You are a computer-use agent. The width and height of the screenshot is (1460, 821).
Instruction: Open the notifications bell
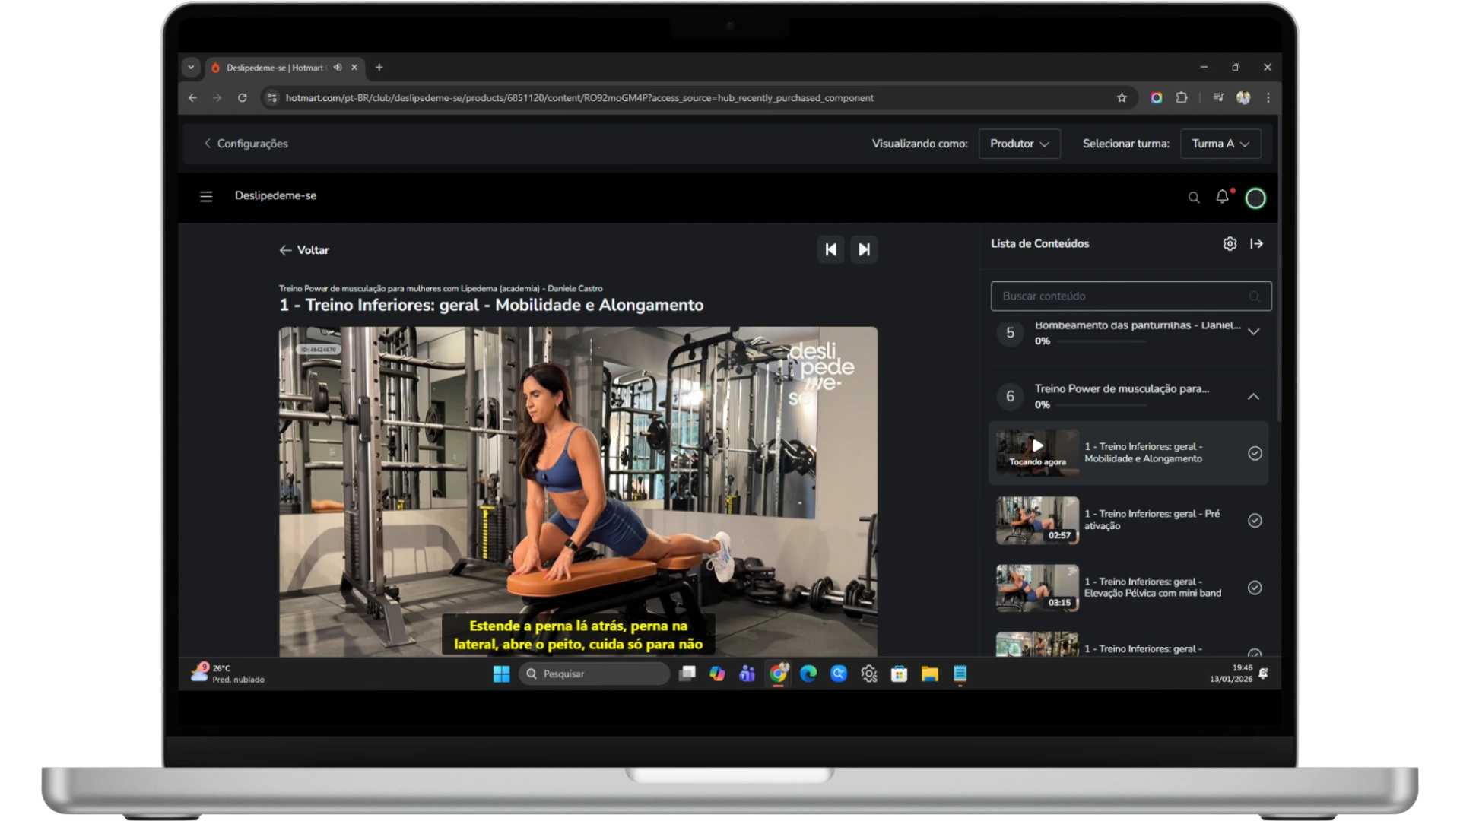pyautogui.click(x=1222, y=197)
